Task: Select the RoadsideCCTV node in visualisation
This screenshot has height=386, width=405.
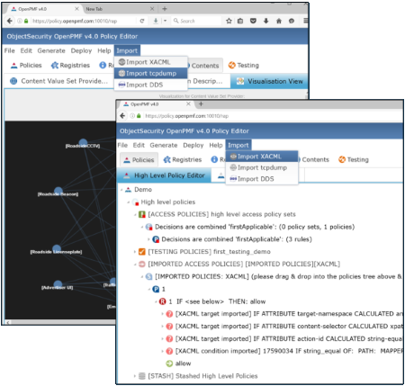Action: (83, 143)
